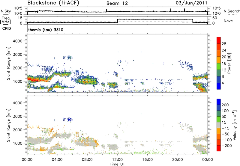This screenshot has height=166, width=240.
Task: Click the "-200" tick on Velocity color bar
Action: [x=227, y=146]
